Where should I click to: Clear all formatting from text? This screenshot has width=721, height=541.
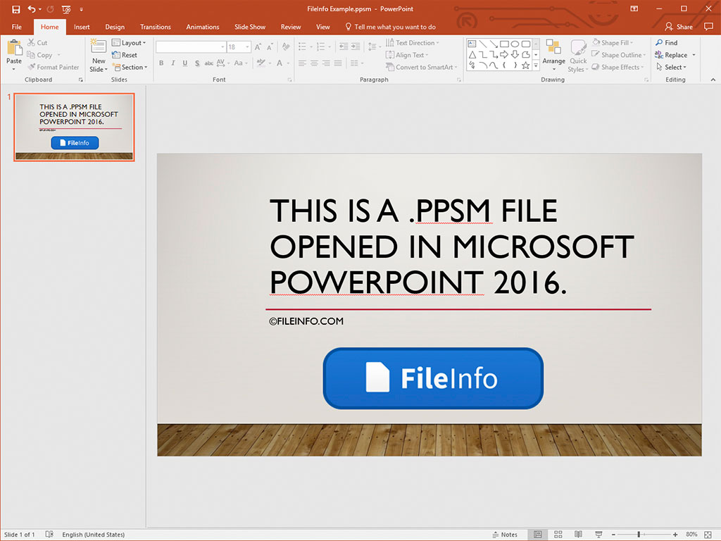click(286, 47)
